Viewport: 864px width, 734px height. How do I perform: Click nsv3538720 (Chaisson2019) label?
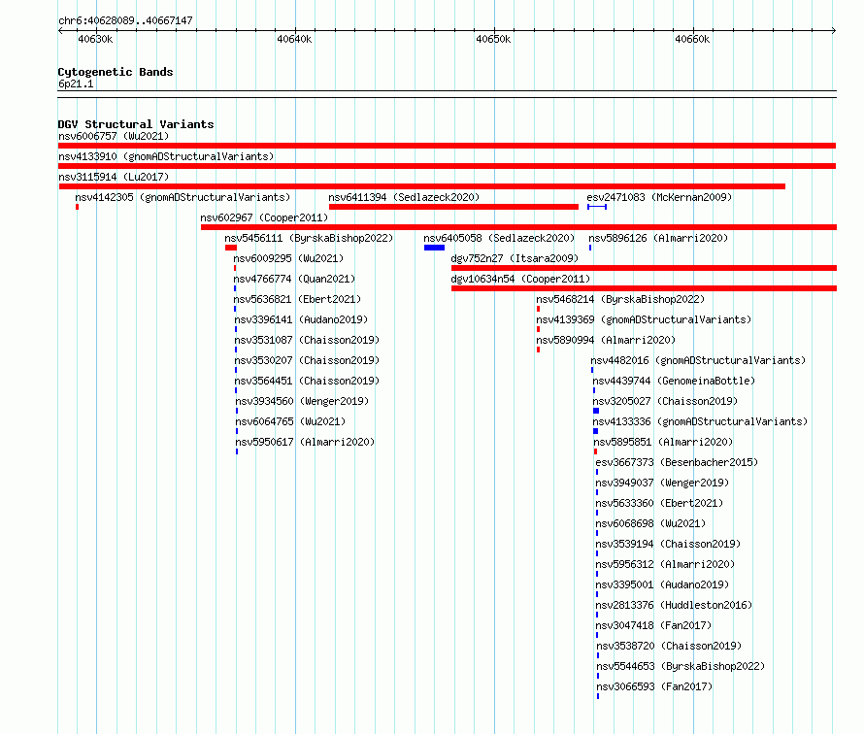coord(669,646)
